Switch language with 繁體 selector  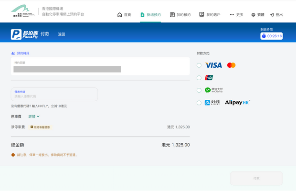[x=258, y=15]
